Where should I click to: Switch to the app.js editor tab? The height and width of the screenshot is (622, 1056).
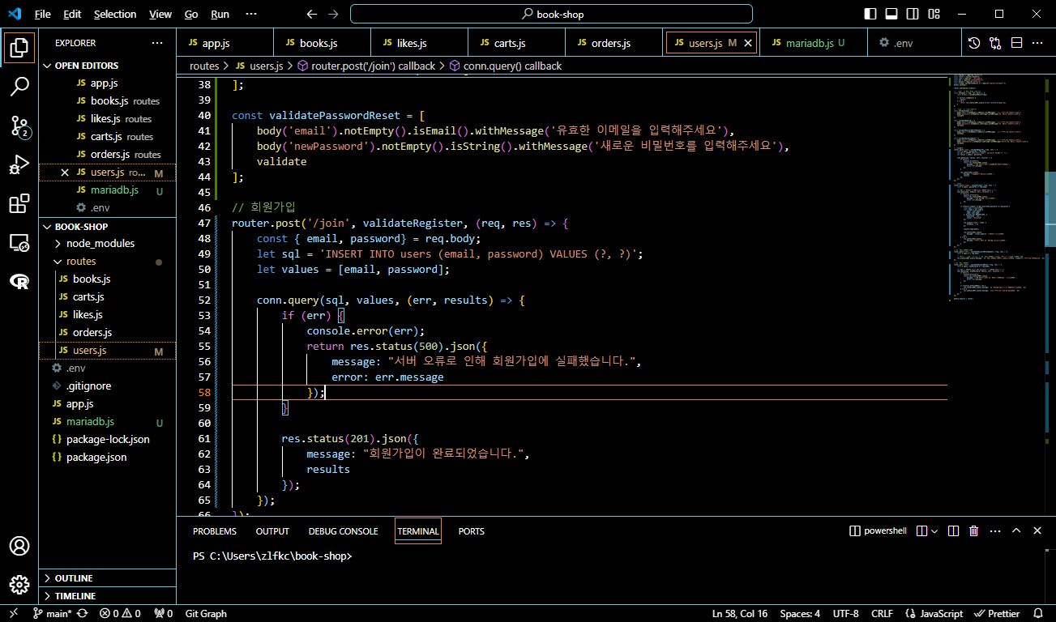(x=224, y=43)
